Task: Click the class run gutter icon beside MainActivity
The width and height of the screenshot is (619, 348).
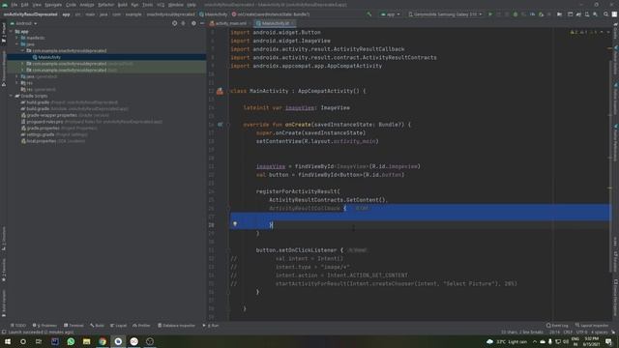Action: [x=220, y=91]
